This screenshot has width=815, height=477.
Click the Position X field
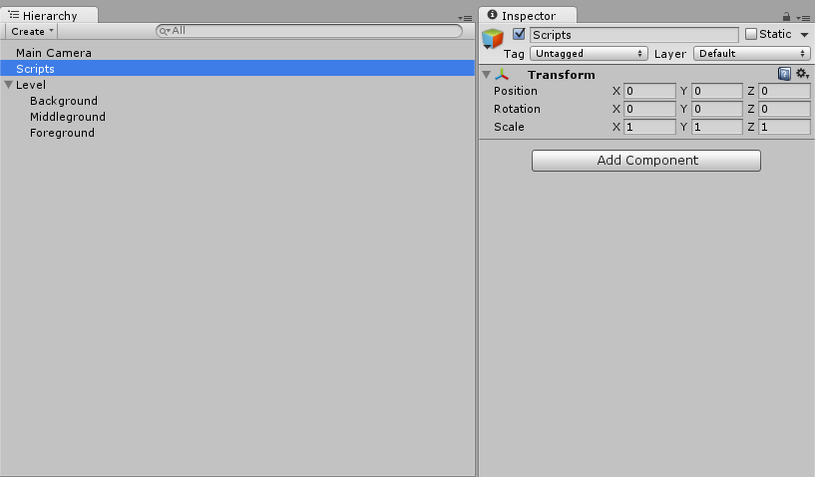point(649,91)
